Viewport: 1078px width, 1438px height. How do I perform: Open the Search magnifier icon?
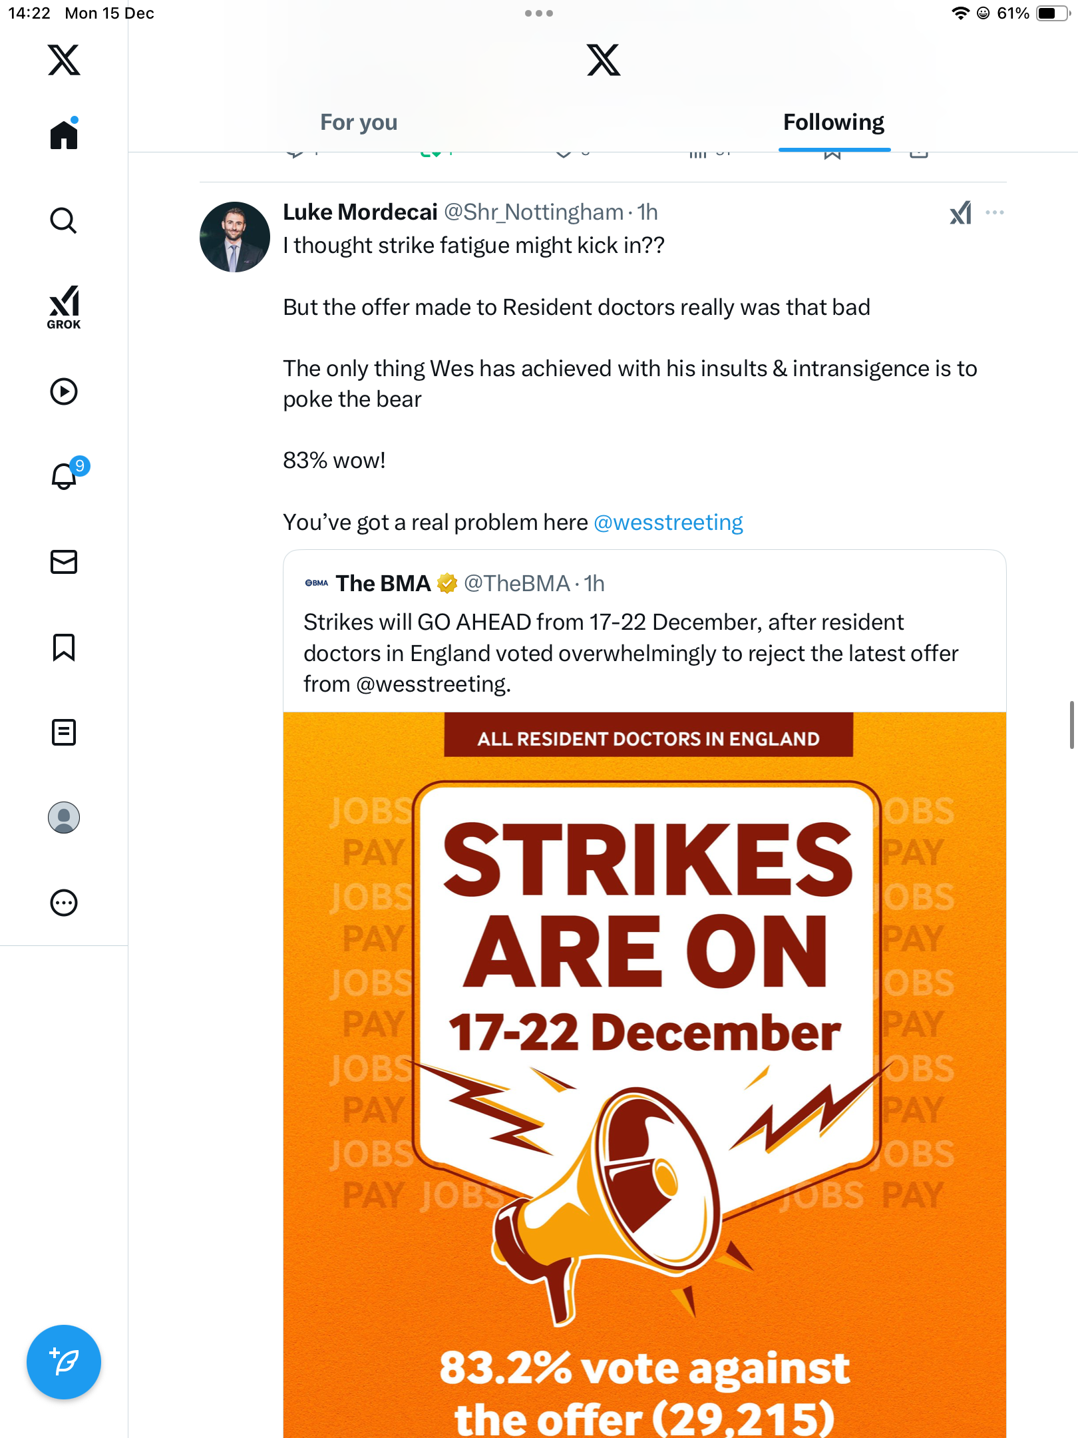pyautogui.click(x=64, y=220)
